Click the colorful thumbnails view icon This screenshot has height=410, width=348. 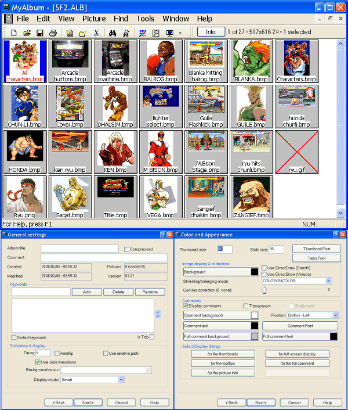click(x=143, y=33)
